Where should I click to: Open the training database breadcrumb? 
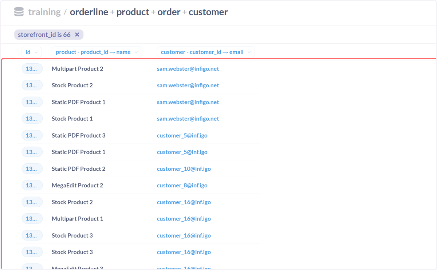(44, 12)
